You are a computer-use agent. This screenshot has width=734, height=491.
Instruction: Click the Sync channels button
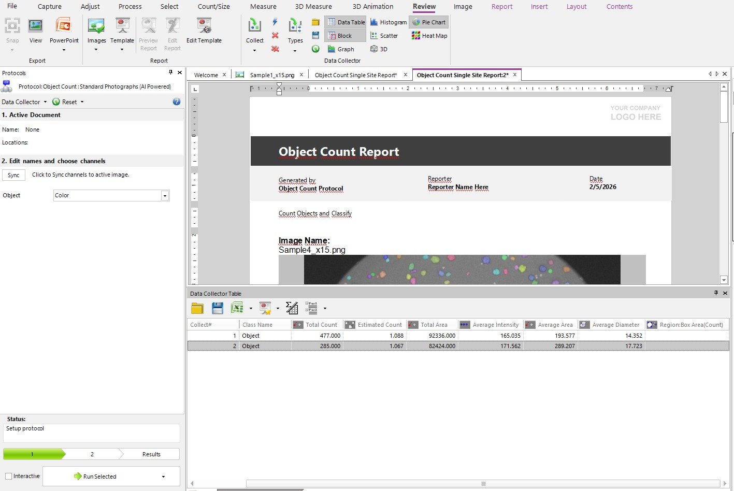pyautogui.click(x=13, y=175)
